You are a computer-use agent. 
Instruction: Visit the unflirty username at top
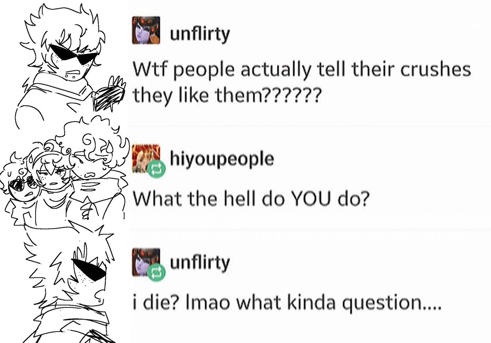coord(200,34)
